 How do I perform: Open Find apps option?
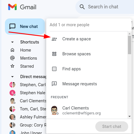(87, 69)
